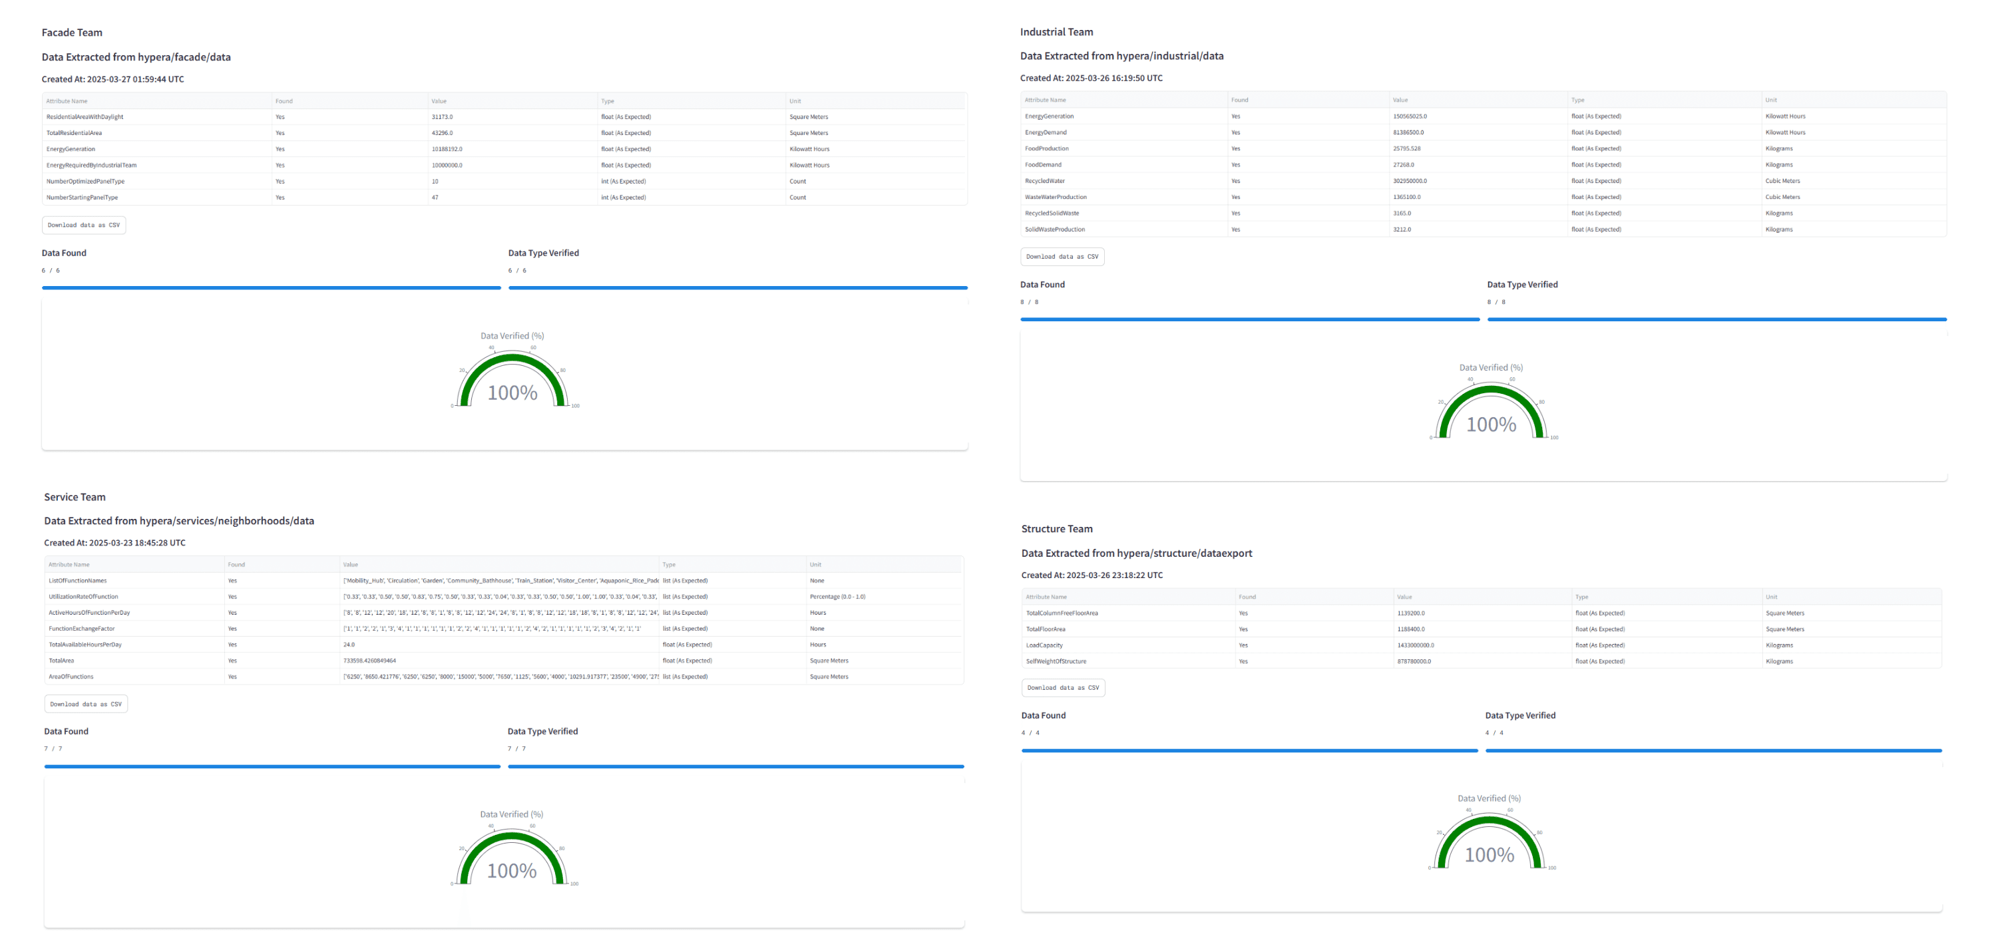
Task: Click Service Team Data Found progress bar
Action: pos(272,766)
